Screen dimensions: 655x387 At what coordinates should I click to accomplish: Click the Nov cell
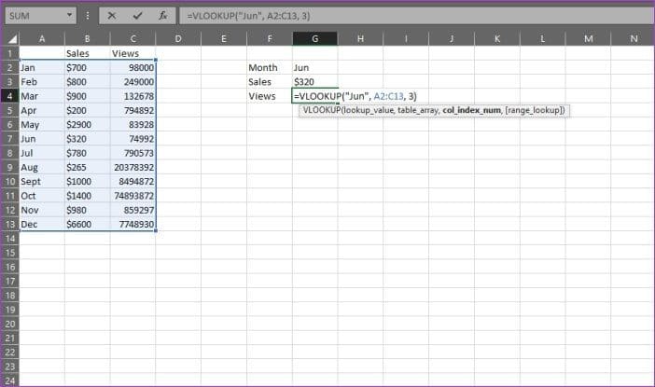(x=42, y=210)
